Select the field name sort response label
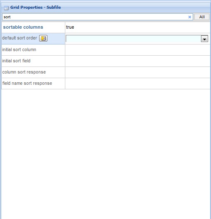Screen dimensions: 211x219 point(27,83)
